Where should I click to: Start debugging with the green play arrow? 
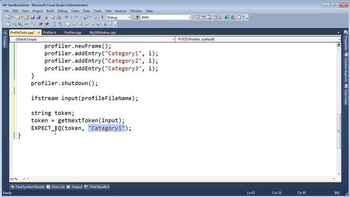pyautogui.click(x=102, y=17)
